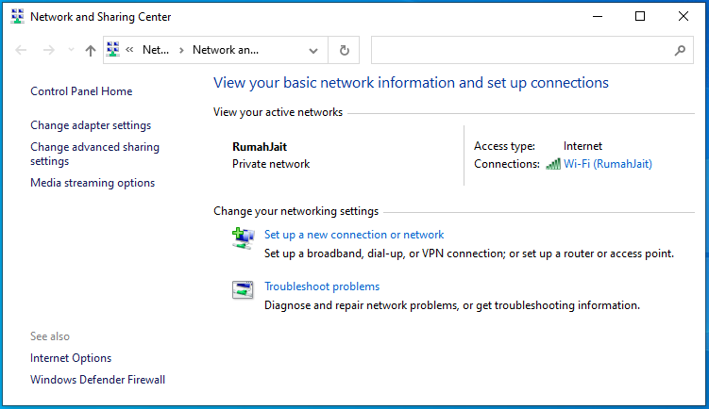Refresh the address bar location
709x409 pixels.
pyautogui.click(x=344, y=51)
